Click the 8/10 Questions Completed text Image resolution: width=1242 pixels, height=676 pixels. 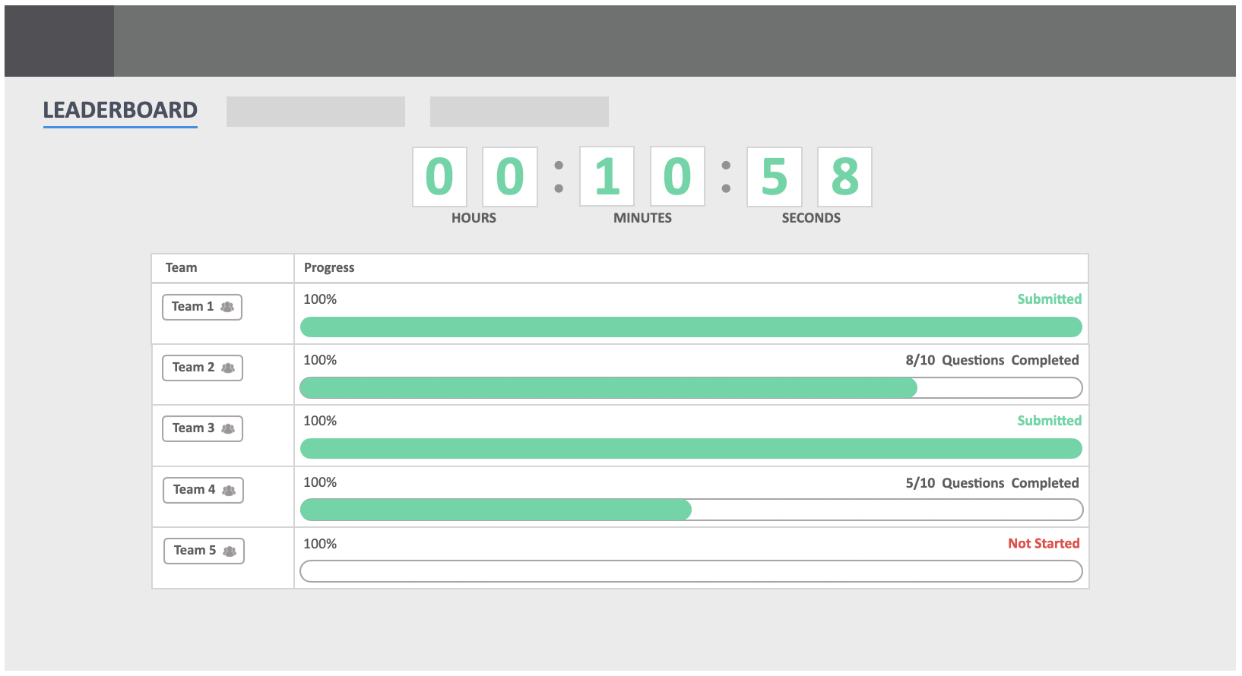992,360
